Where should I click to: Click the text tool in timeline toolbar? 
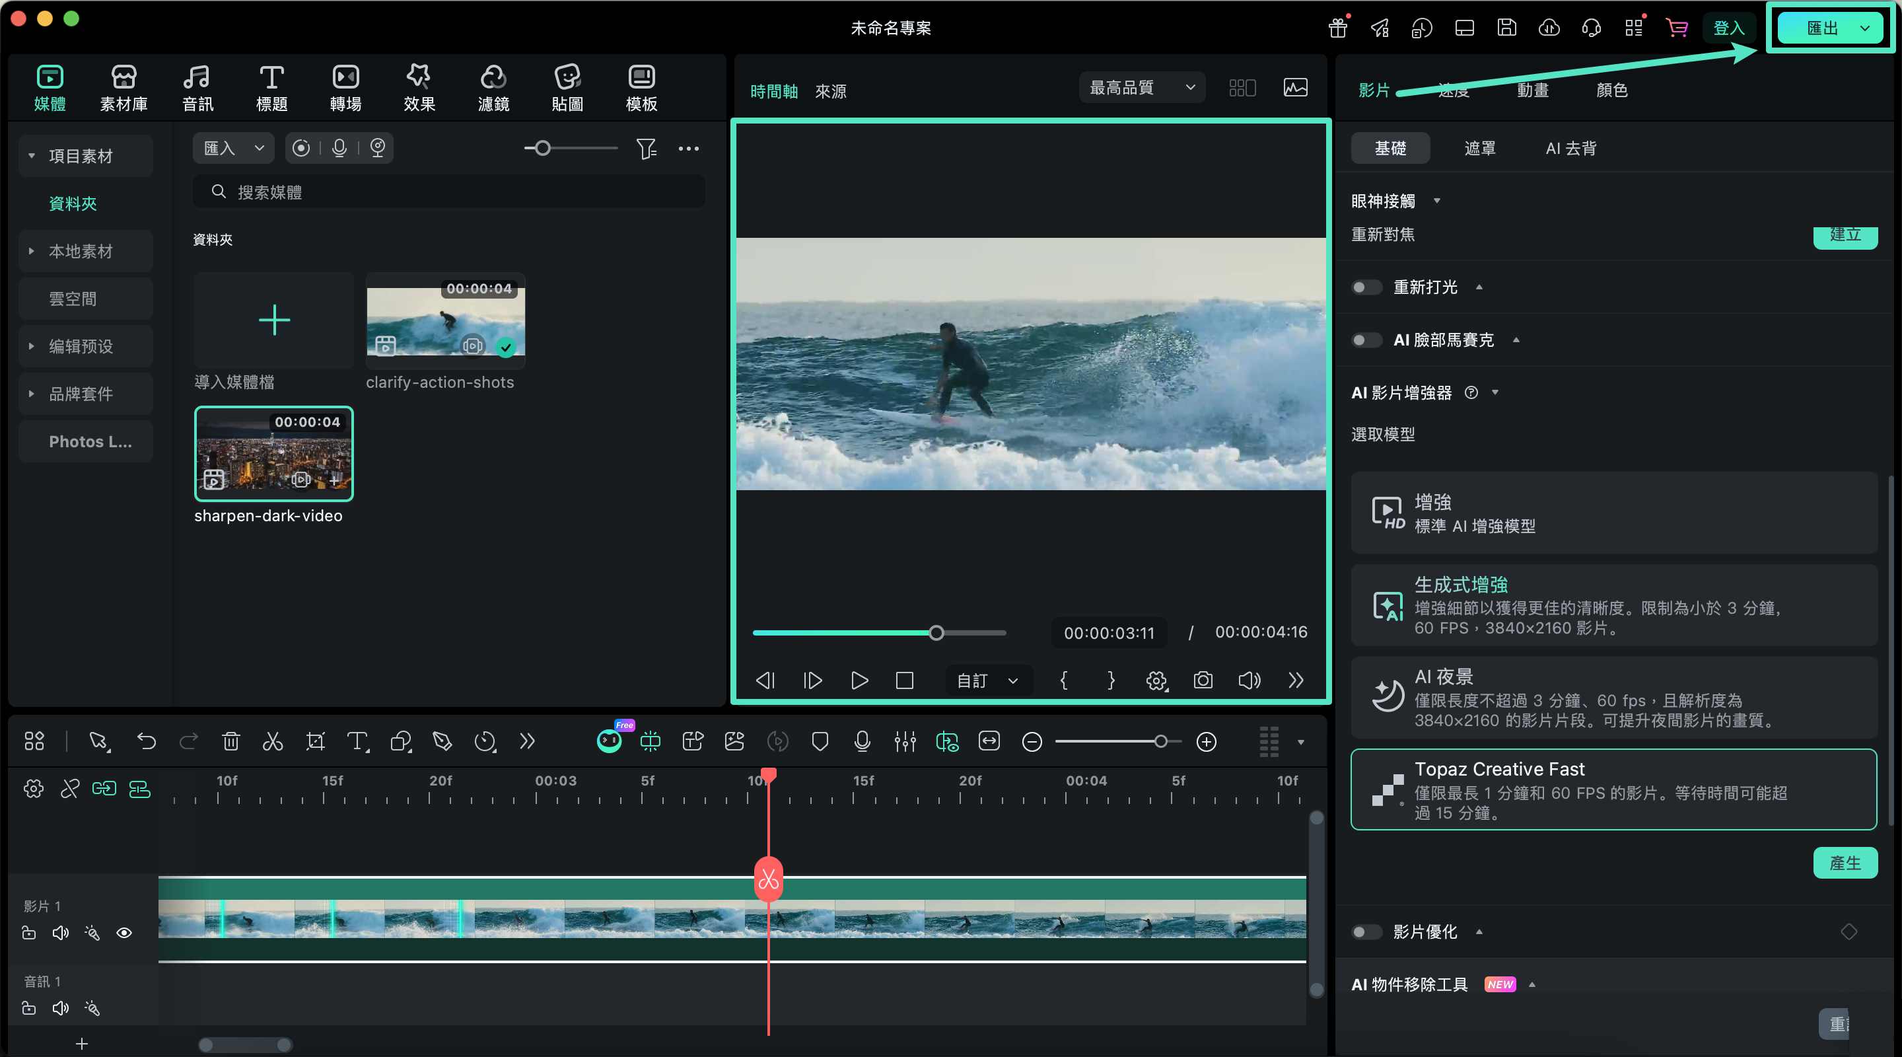tap(357, 741)
